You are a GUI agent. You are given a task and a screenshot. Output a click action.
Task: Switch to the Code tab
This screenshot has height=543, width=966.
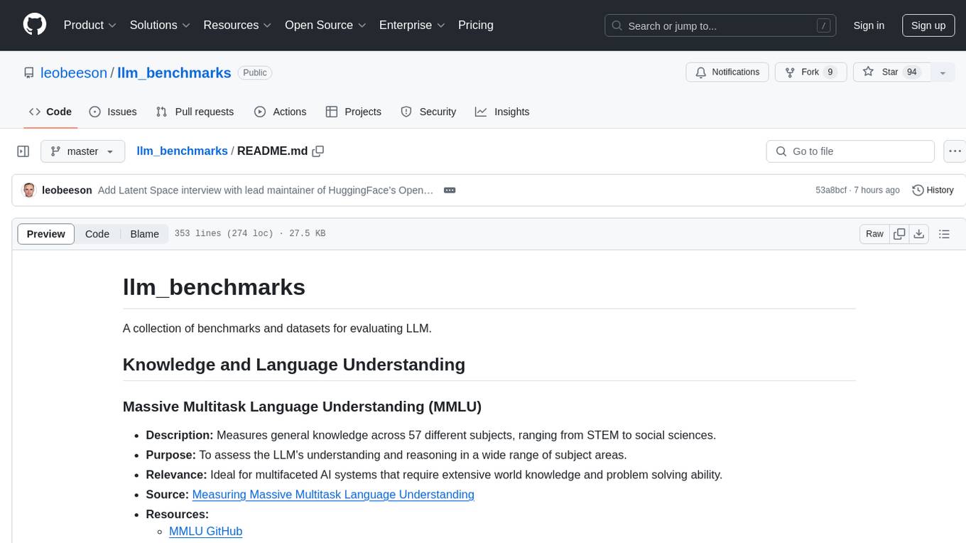[x=50, y=112]
